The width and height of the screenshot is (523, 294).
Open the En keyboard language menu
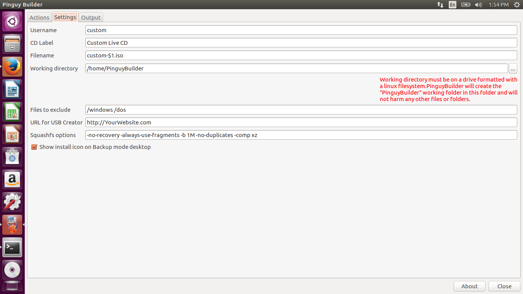453,5
